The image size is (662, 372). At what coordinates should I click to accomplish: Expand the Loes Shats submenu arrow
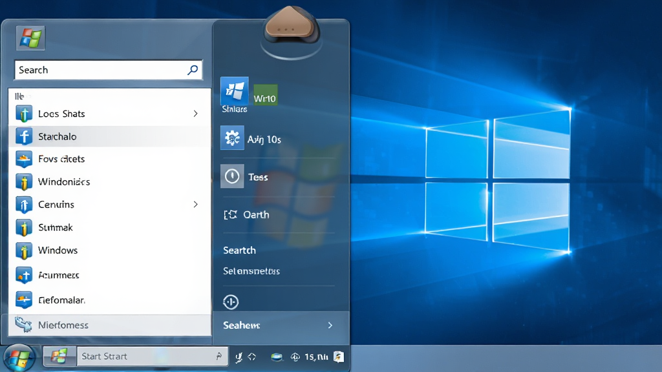(195, 114)
